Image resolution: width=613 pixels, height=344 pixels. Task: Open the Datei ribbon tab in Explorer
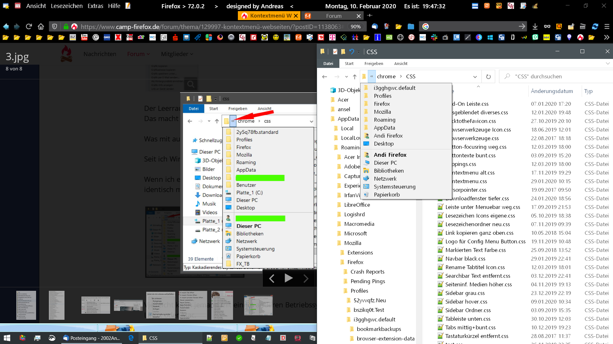pos(328,63)
